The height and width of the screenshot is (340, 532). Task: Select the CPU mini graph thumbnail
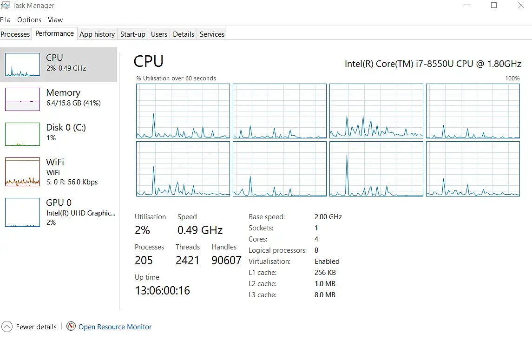tap(22, 65)
